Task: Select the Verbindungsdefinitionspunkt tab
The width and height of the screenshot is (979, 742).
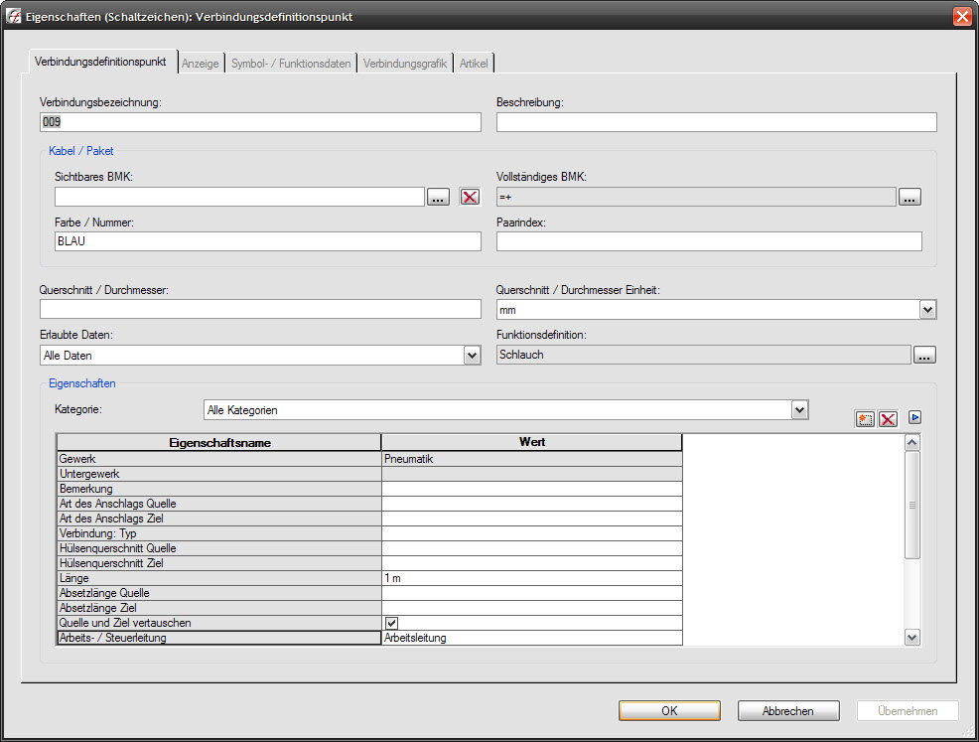Action: coord(100,62)
